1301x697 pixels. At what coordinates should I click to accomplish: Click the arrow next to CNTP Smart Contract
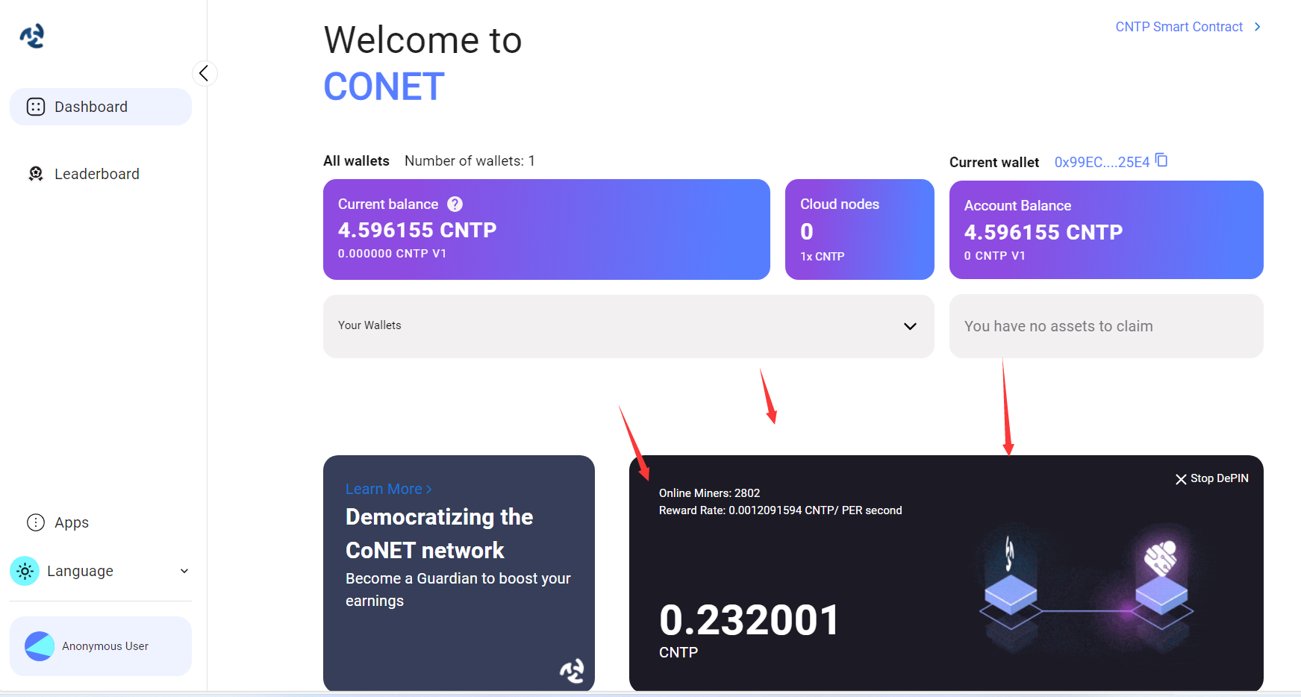pos(1258,27)
